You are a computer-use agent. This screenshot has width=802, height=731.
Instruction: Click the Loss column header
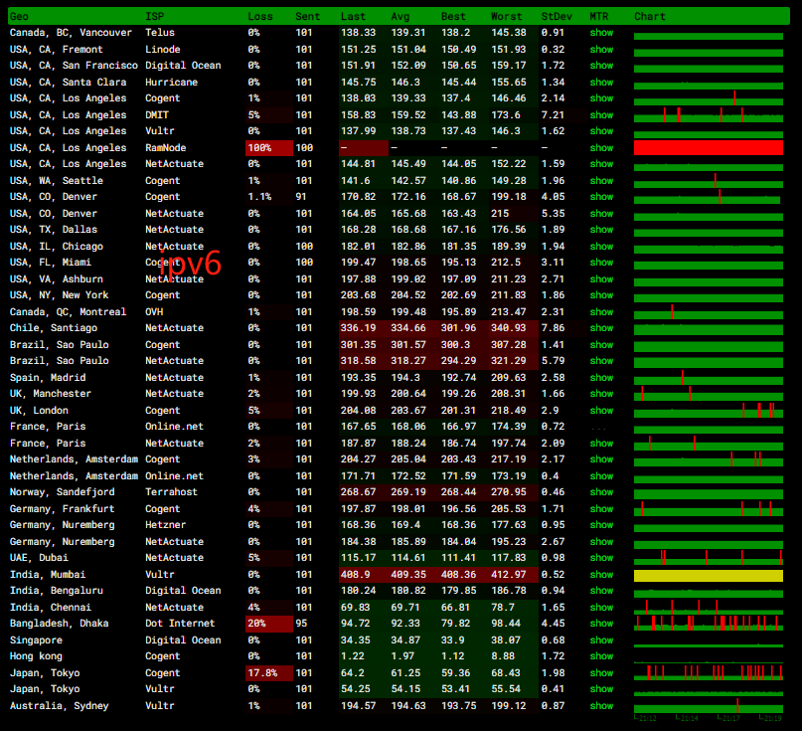click(x=260, y=16)
